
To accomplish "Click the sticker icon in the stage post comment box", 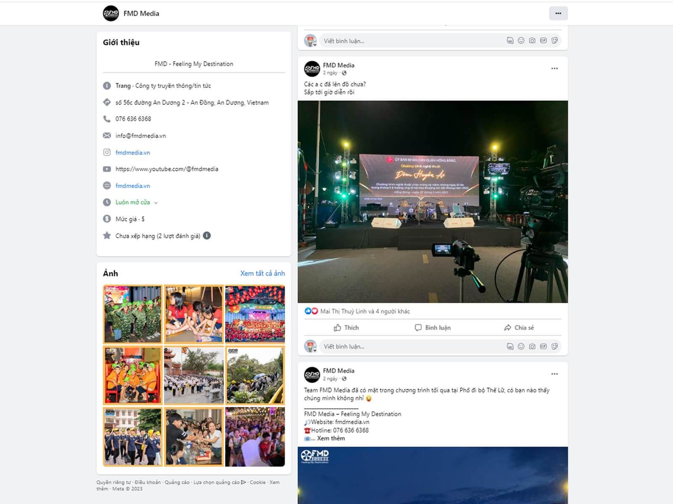I will (555, 346).
